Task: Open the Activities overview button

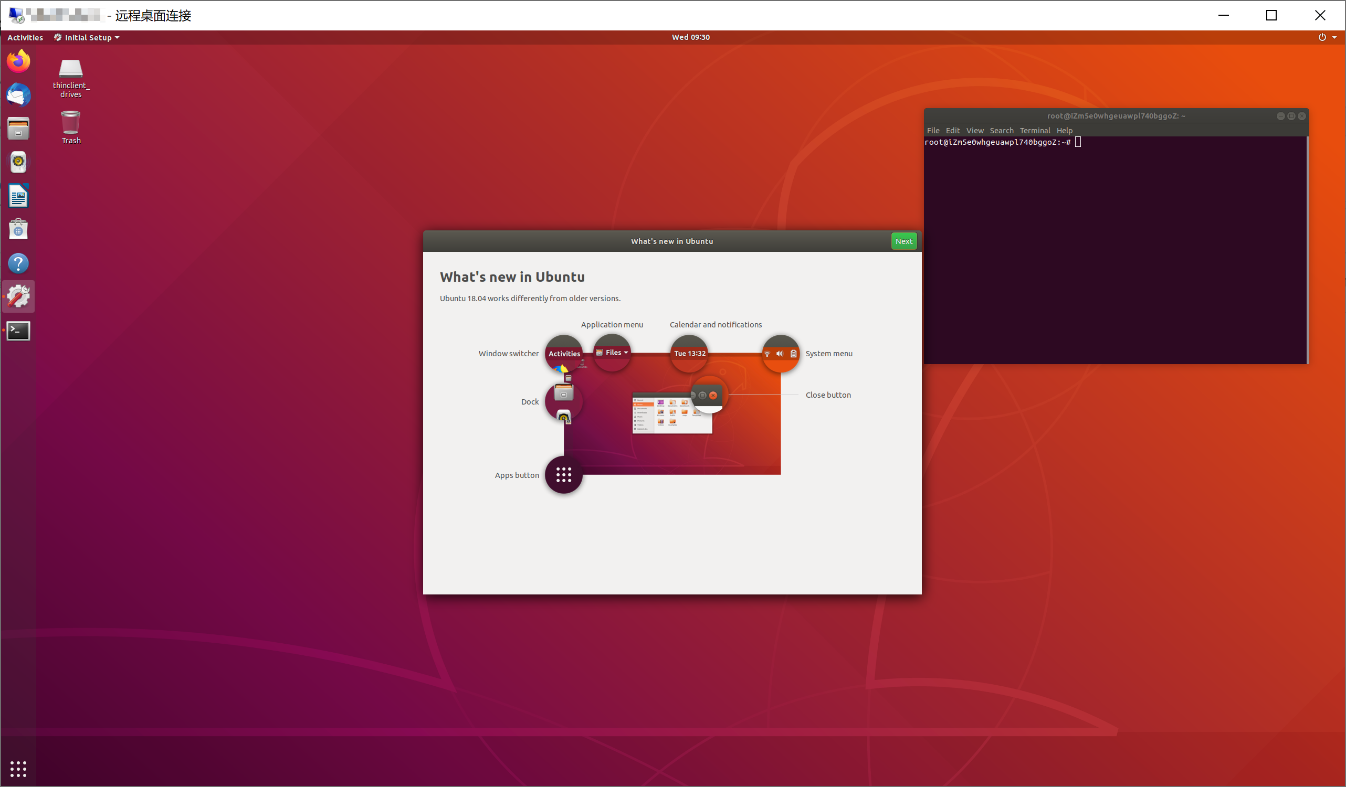Action: click(25, 37)
